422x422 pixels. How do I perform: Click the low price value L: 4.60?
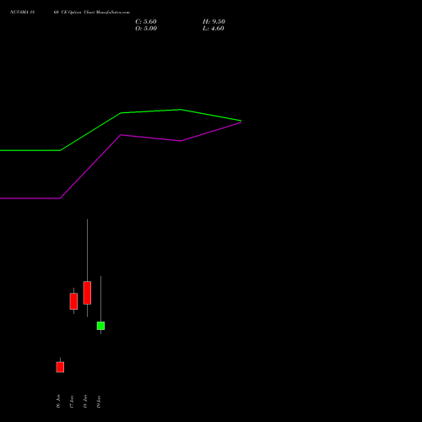[214, 29]
